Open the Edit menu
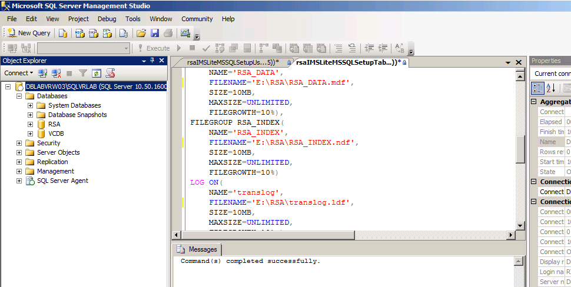Screen dimensions: 571x287 tap(32, 19)
